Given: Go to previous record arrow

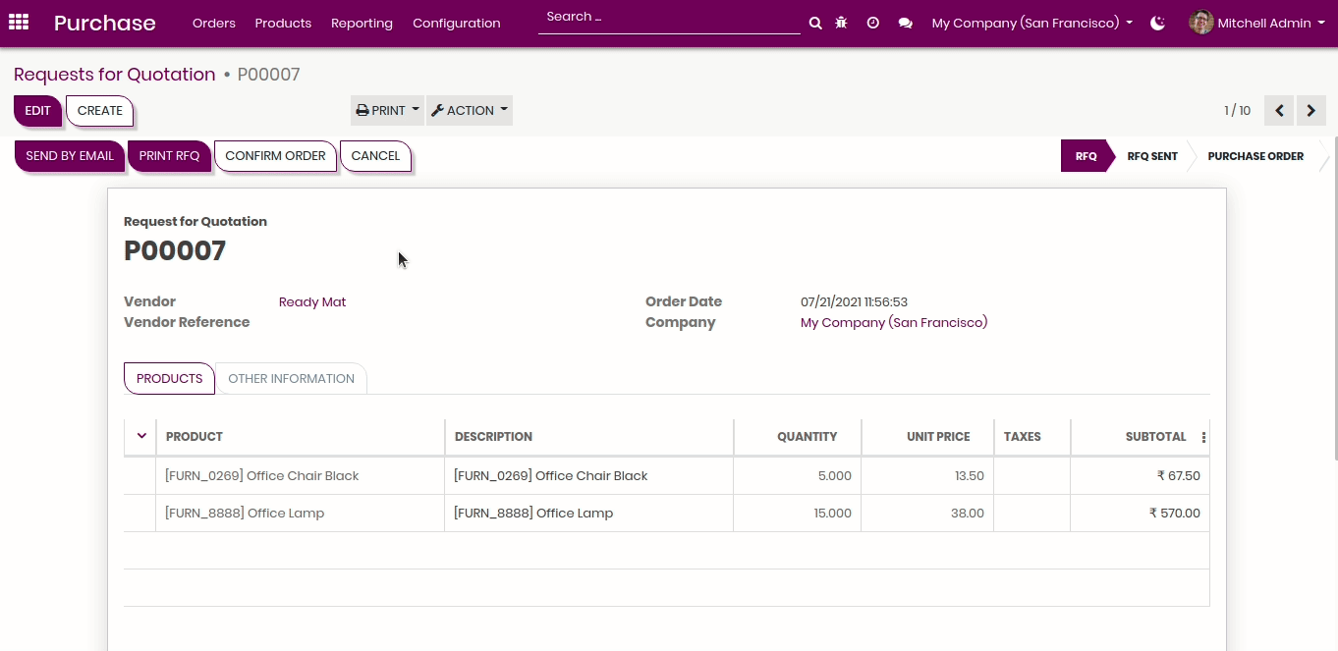Looking at the screenshot, I should point(1279,111).
